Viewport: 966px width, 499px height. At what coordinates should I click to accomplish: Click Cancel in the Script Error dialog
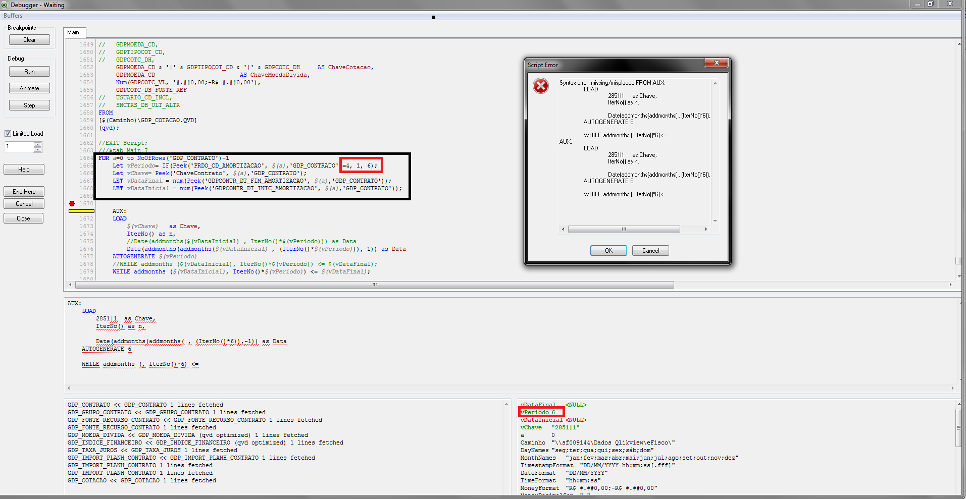(x=650, y=251)
